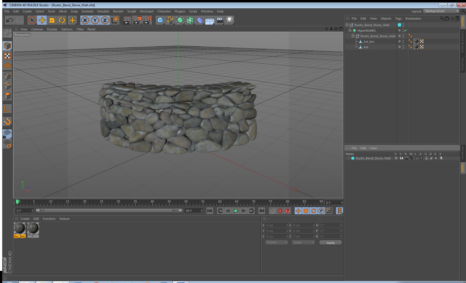Switch to Polygons mode
Screen dimensions: 466x283
(7, 96)
